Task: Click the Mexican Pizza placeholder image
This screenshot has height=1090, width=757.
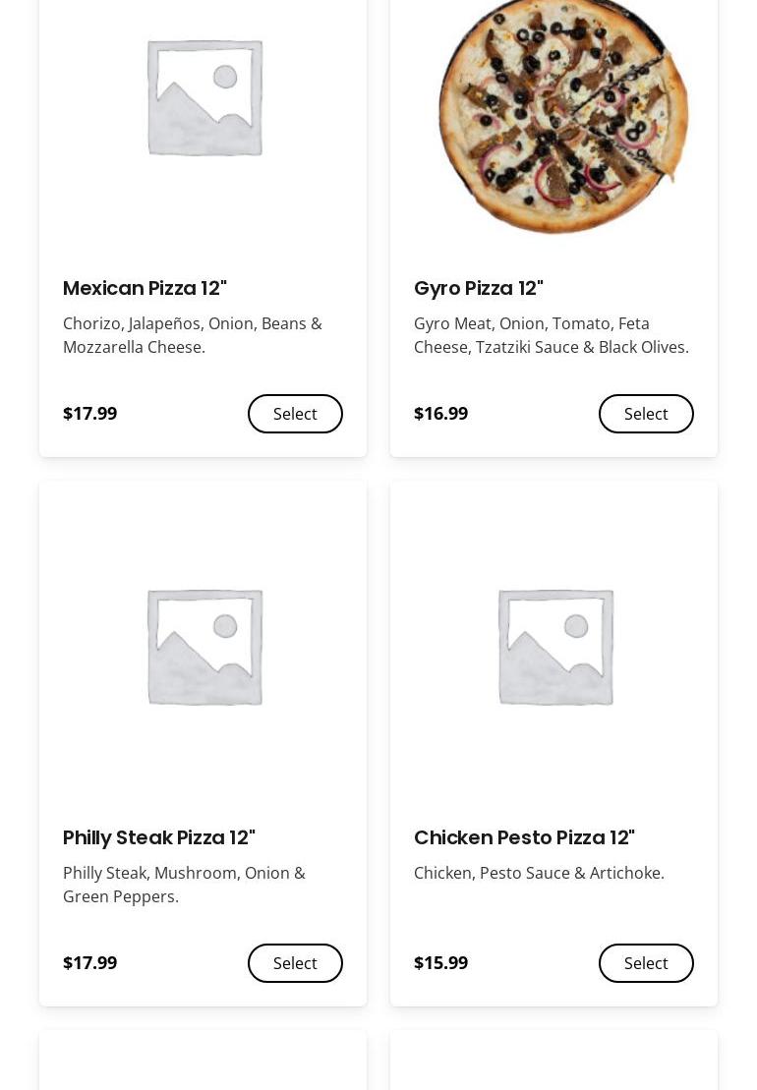Action: click(x=204, y=98)
